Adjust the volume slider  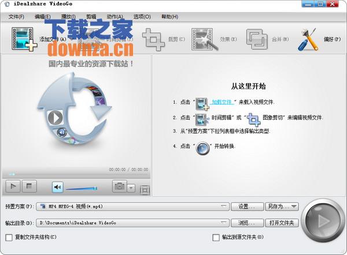(x=82, y=188)
